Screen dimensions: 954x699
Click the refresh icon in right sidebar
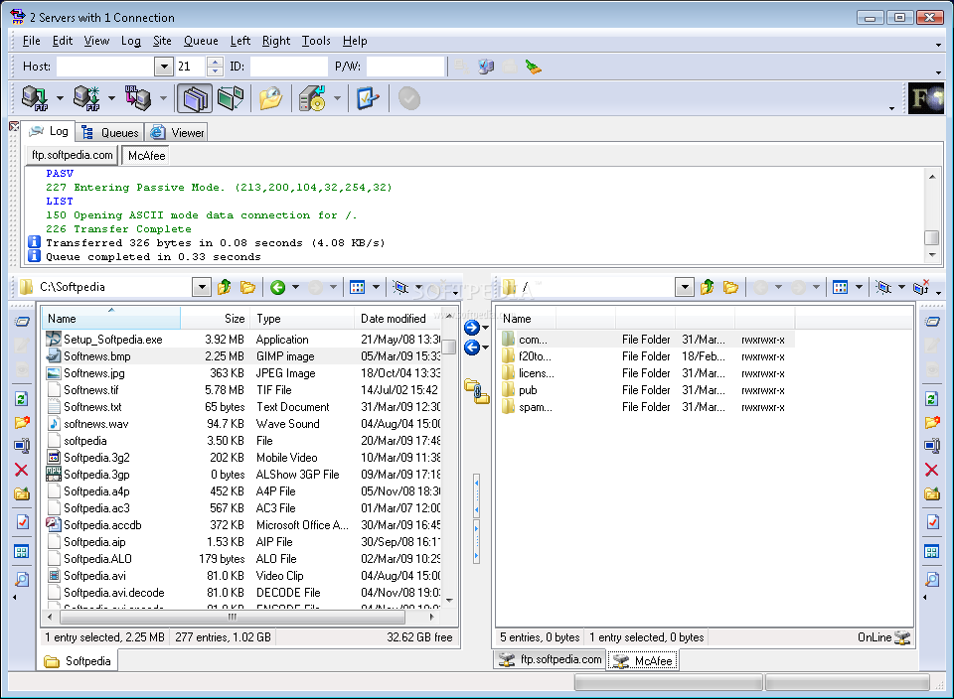point(931,399)
